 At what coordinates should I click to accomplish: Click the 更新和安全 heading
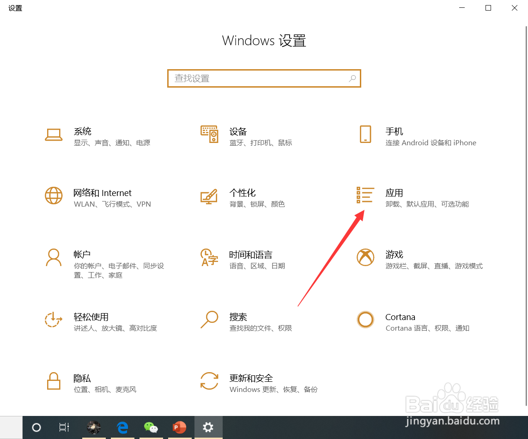point(251,378)
